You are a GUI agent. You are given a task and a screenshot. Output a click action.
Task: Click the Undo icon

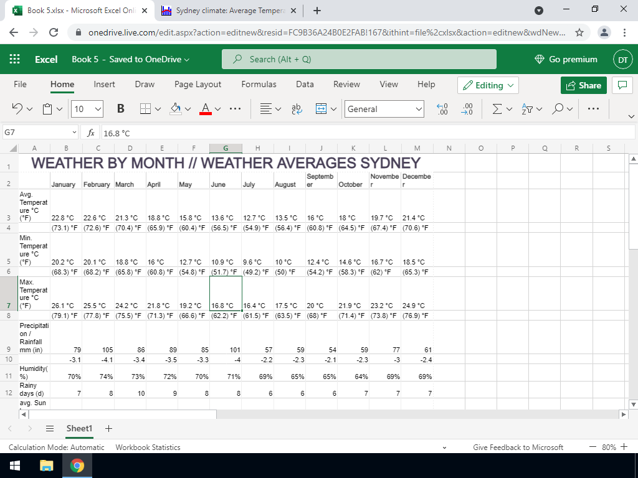[17, 109]
